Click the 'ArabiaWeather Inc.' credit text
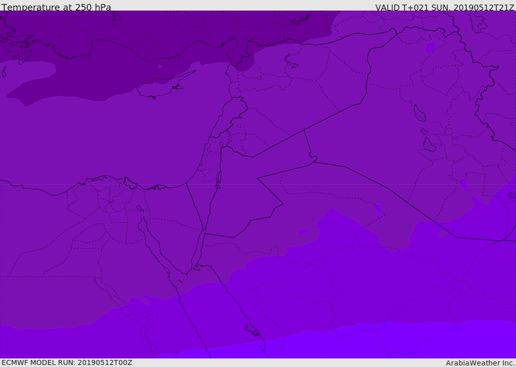Image resolution: width=516 pixels, height=367 pixels. click(x=480, y=363)
